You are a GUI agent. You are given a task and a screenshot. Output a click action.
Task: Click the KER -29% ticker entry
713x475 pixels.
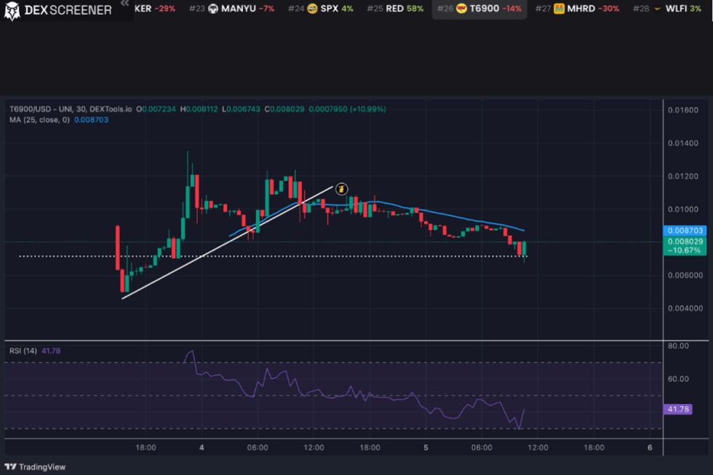pyautogui.click(x=154, y=9)
